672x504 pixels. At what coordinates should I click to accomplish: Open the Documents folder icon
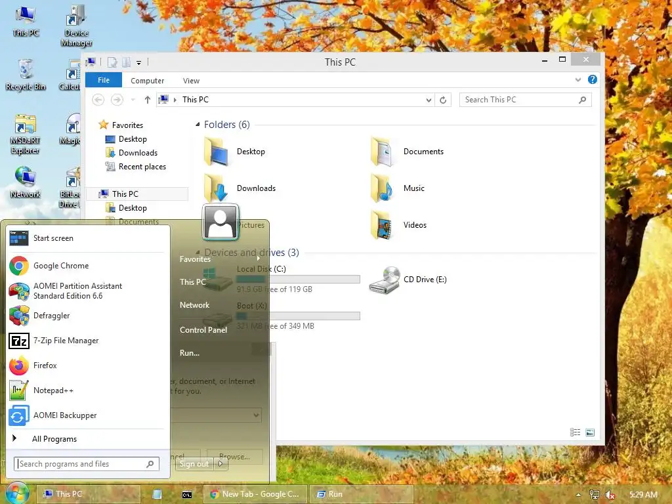coord(381,152)
